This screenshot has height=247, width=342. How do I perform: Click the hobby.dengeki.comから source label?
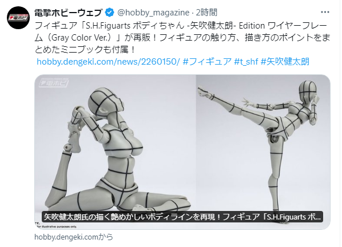[x=74, y=237]
